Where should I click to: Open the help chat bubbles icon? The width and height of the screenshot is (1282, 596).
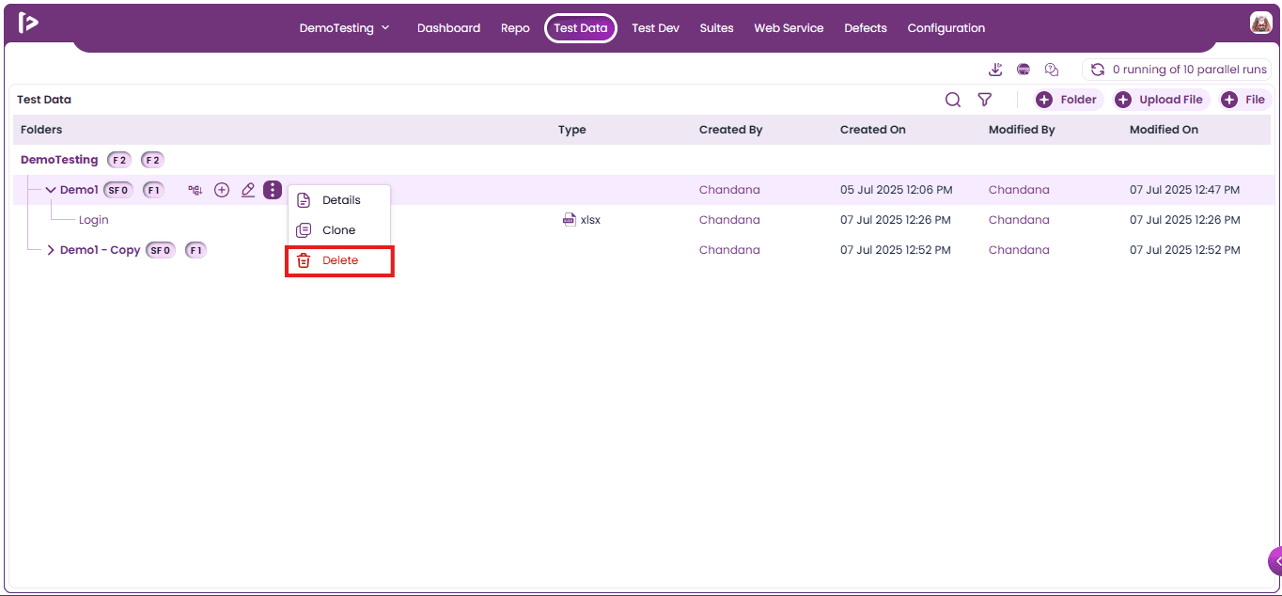tap(1052, 70)
